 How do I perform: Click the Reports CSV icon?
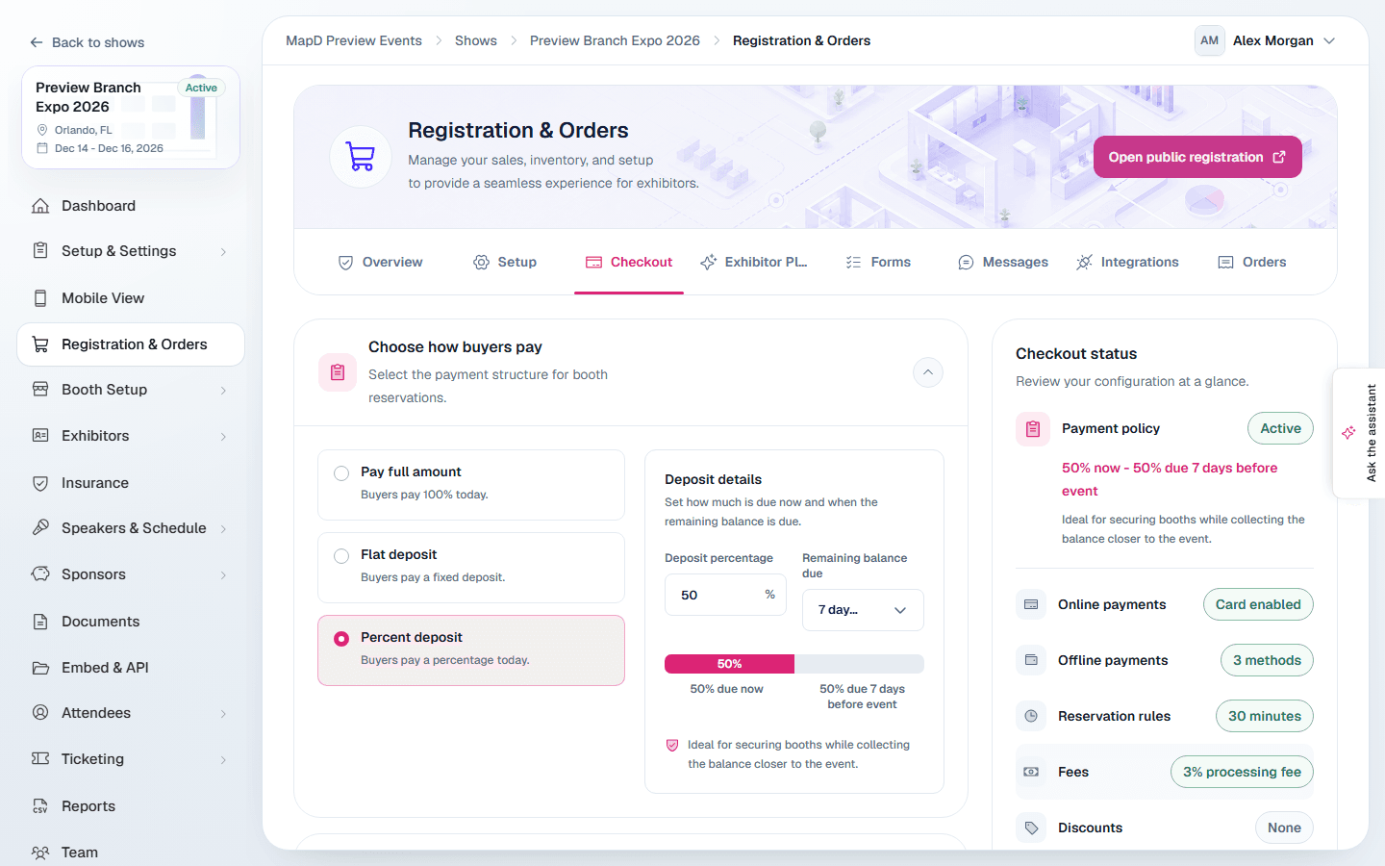click(40, 806)
